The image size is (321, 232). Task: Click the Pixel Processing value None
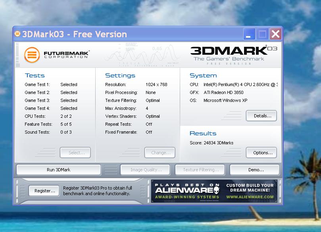[x=151, y=92]
